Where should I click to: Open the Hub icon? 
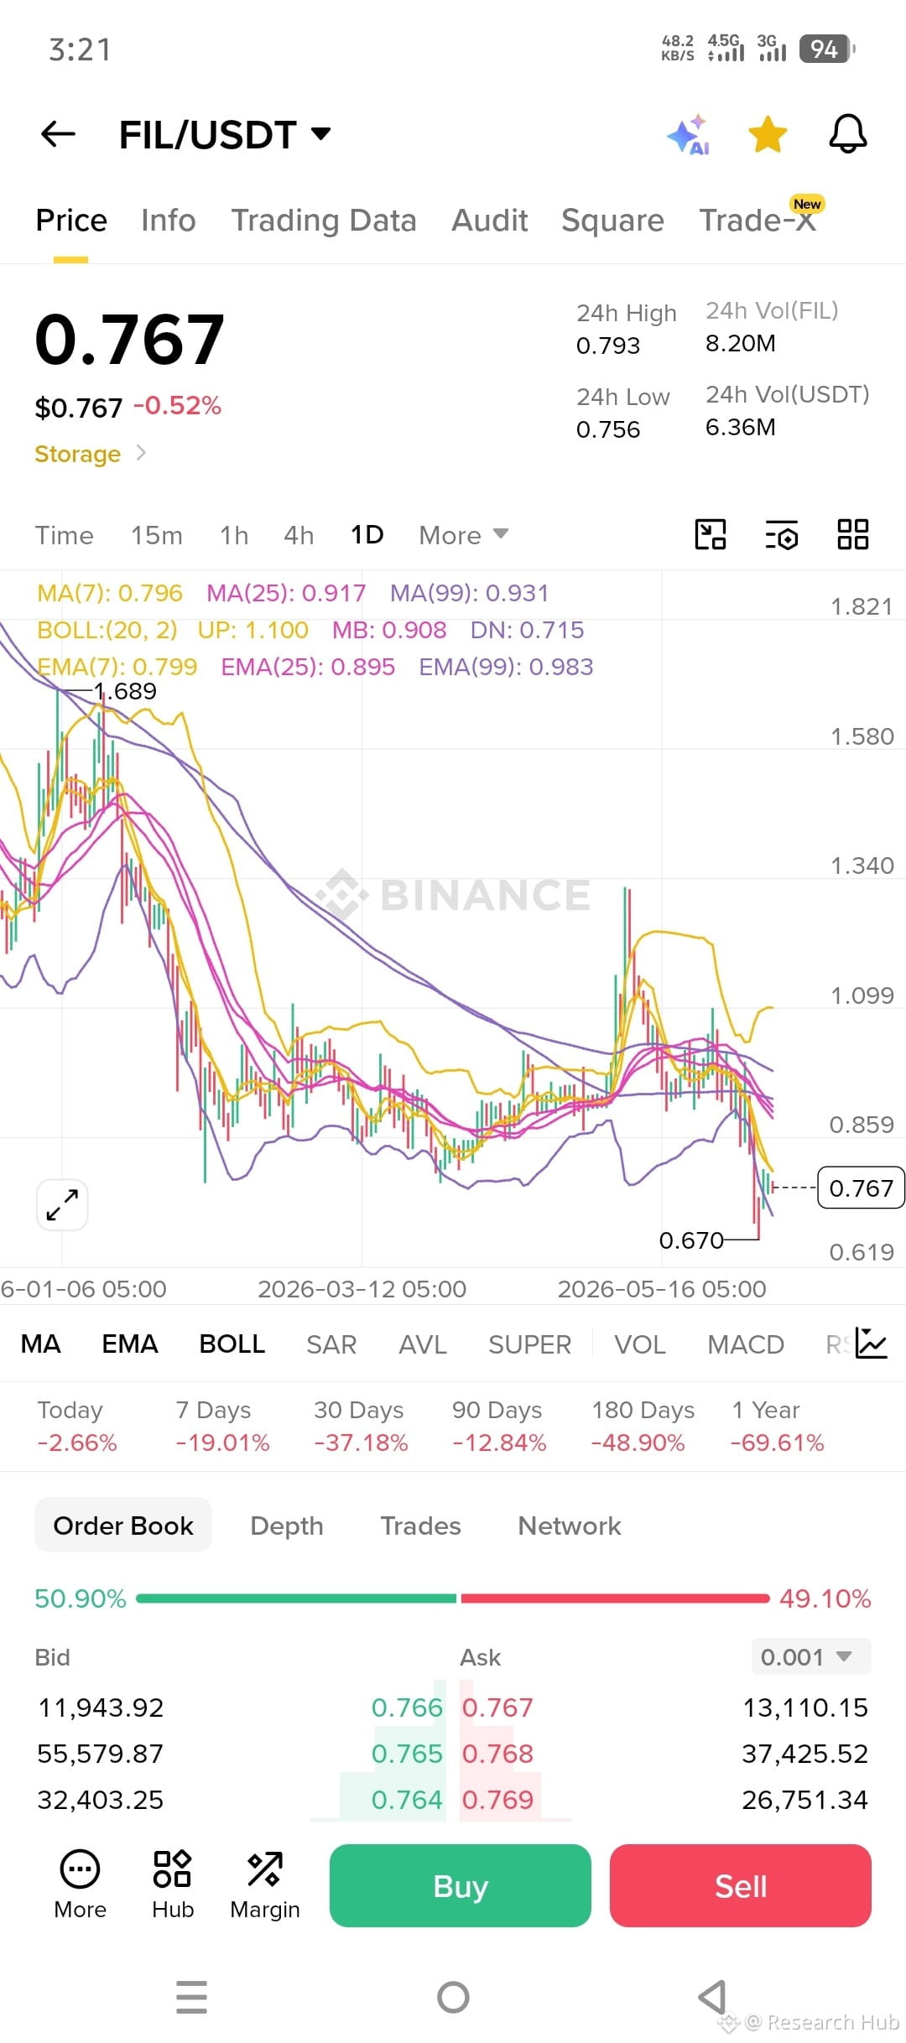[173, 1885]
